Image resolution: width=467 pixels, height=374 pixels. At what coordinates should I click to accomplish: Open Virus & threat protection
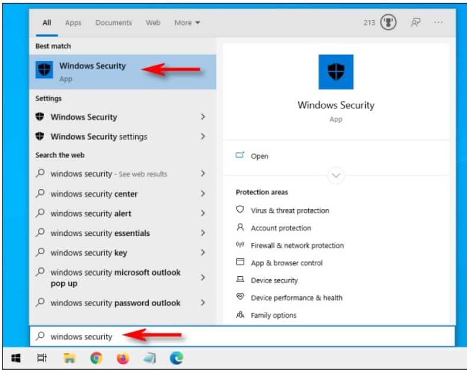click(290, 210)
